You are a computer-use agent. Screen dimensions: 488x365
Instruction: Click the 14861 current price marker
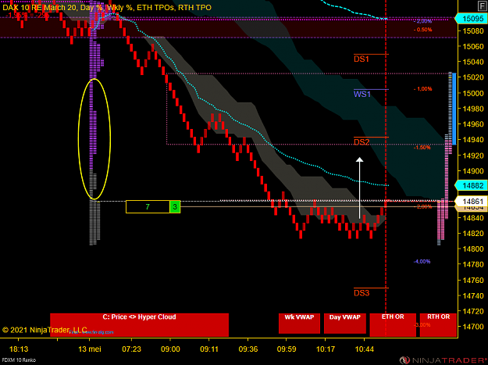point(471,202)
